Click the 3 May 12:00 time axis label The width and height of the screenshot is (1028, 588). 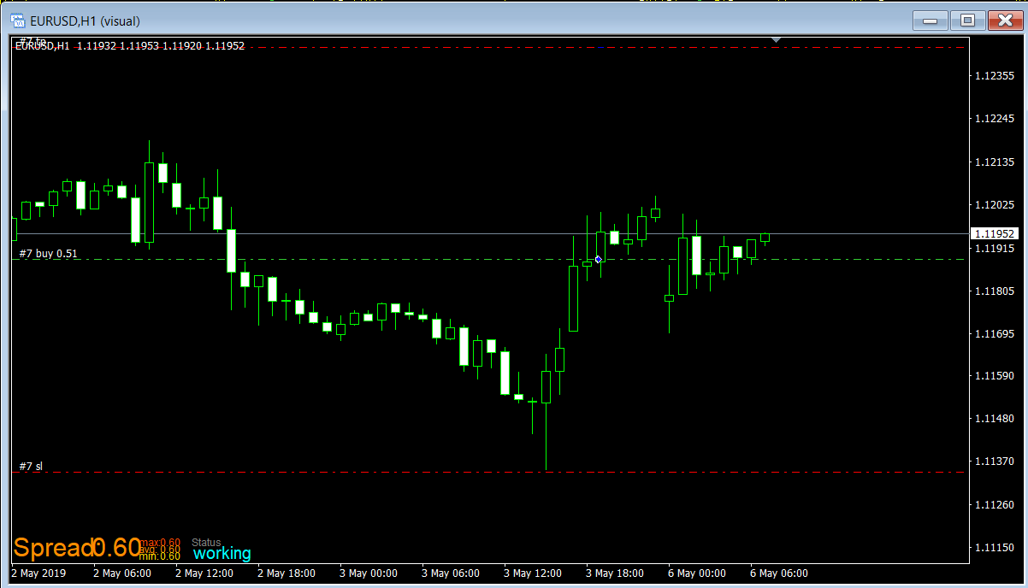pos(532,573)
